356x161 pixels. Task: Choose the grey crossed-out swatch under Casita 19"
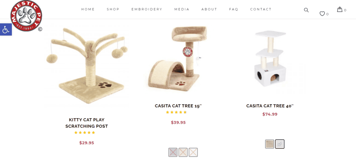point(173,152)
